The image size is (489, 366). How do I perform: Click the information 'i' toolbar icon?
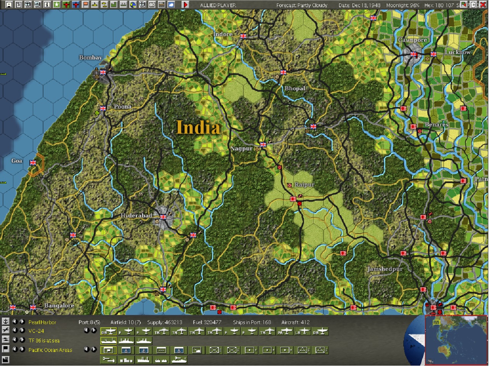[47, 5]
